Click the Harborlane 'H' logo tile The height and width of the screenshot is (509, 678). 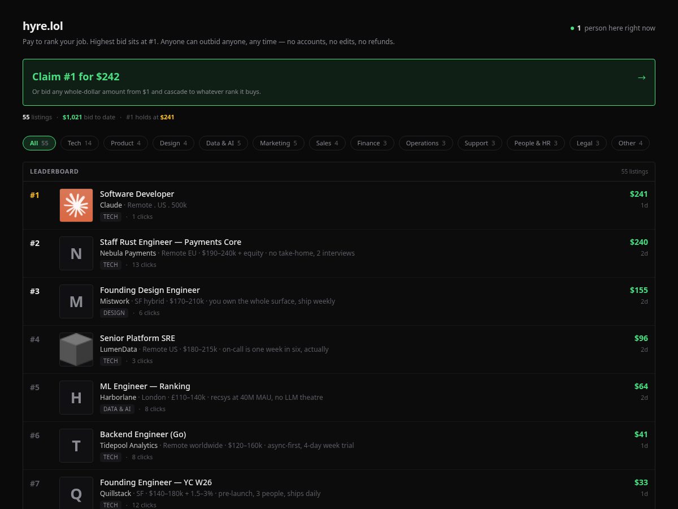pos(76,398)
